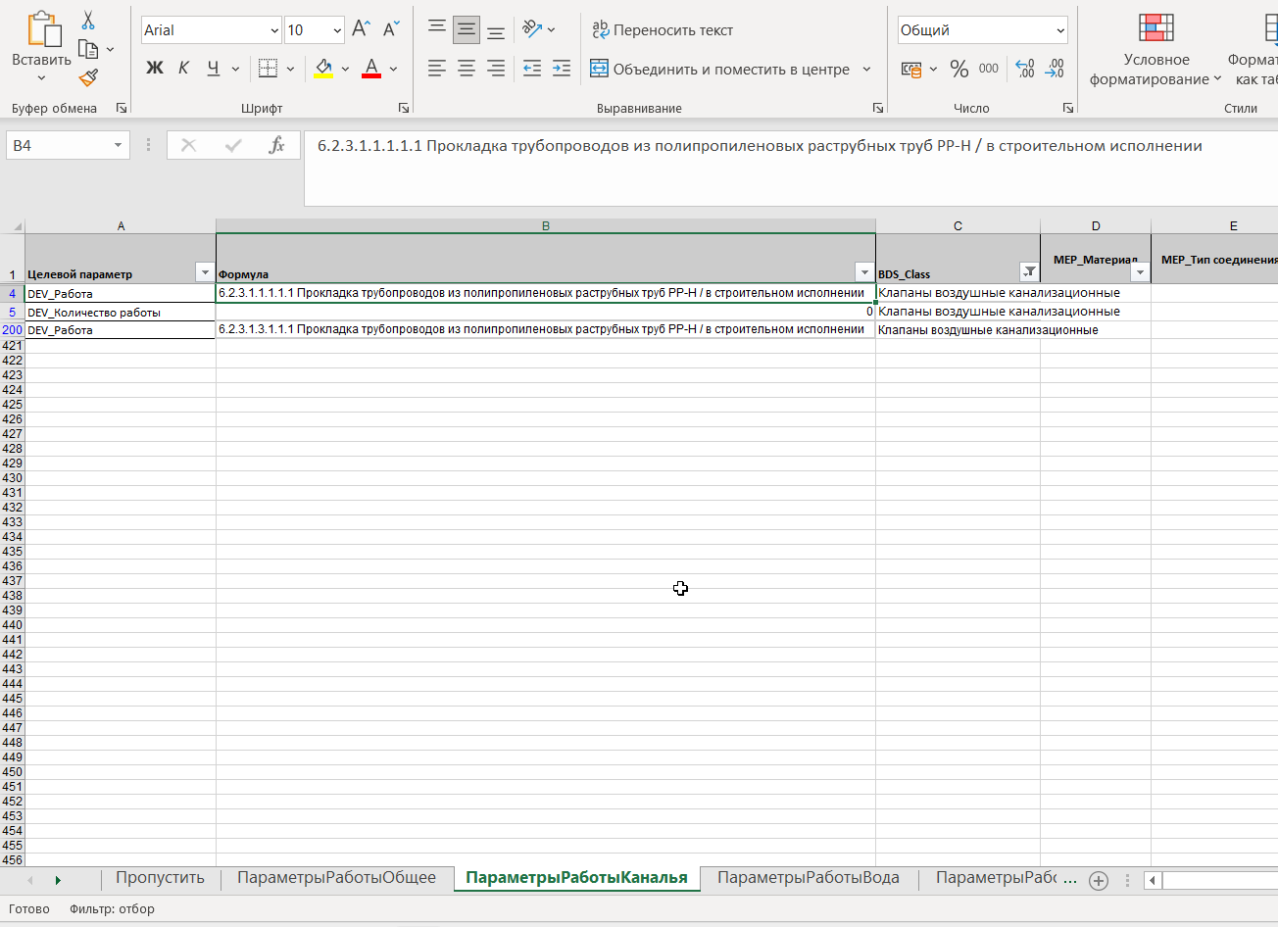Open Выравнивание group dialog launcher
Viewport: 1278px width, 927px height.
click(x=878, y=108)
